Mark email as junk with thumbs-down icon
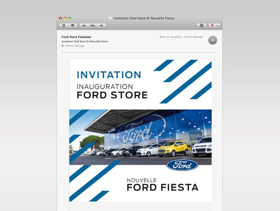 coord(72,26)
